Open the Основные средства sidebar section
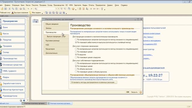This screenshot has width=192, height=108. coord(13,65)
